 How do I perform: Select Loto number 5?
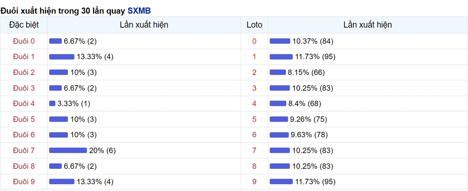pos(254,119)
